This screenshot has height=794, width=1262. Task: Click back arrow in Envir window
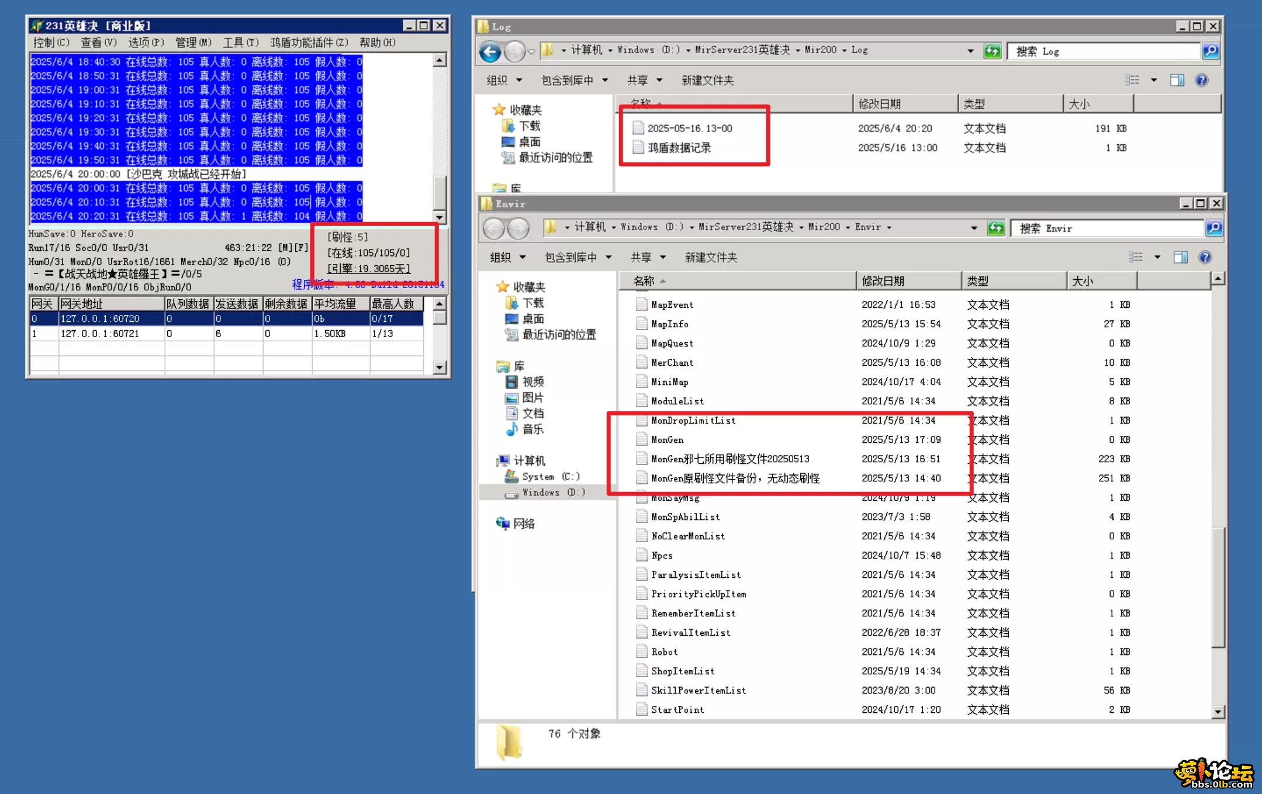494,228
